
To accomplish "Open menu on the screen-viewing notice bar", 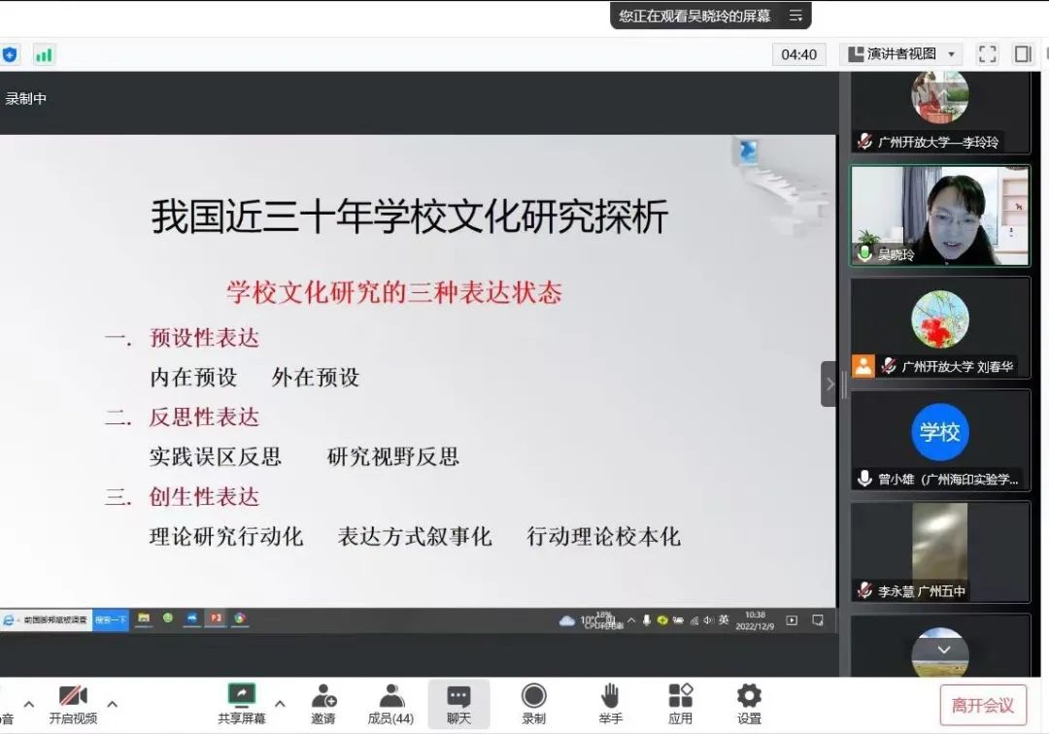I will [795, 16].
